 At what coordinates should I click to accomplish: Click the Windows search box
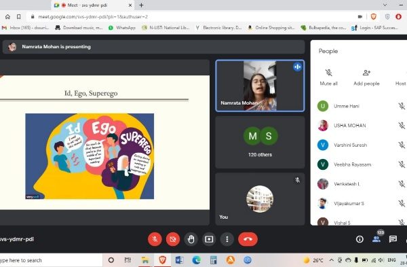click(51, 260)
